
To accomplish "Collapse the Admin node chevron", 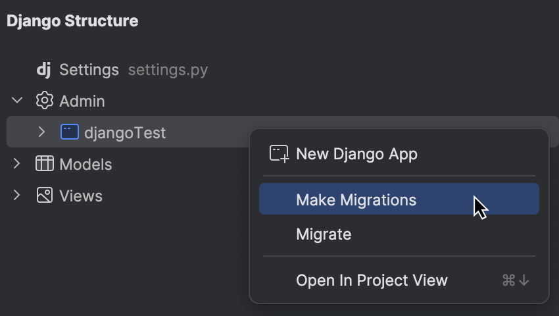I will pos(16,100).
